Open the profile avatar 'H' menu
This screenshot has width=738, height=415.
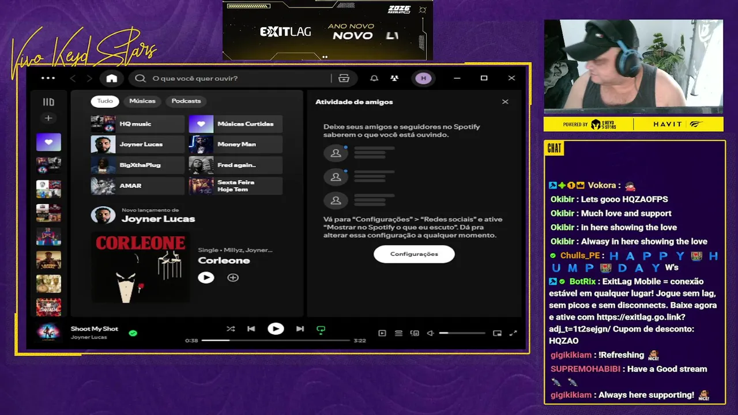(x=423, y=78)
